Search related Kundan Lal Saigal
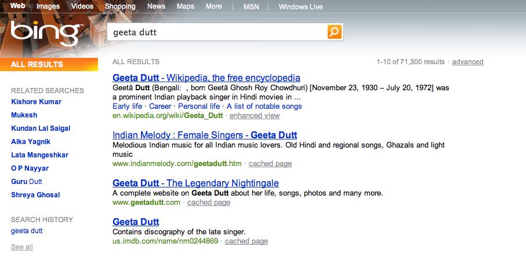Viewport: 526px width, 265px height. [41, 128]
